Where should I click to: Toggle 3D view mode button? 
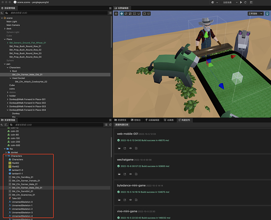pyautogui.click(x=116, y=14)
